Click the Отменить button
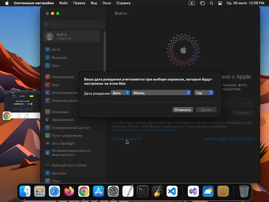 [x=183, y=110]
